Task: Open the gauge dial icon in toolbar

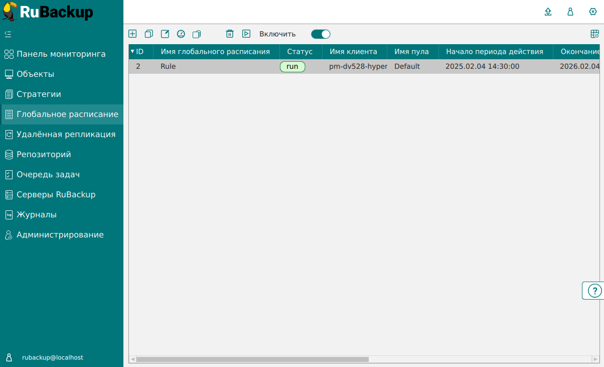Action: tap(181, 34)
